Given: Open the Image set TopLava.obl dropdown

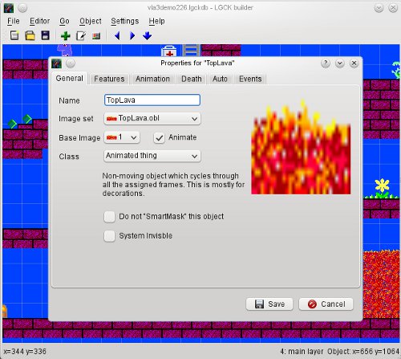Looking at the screenshot, I should tap(152, 118).
